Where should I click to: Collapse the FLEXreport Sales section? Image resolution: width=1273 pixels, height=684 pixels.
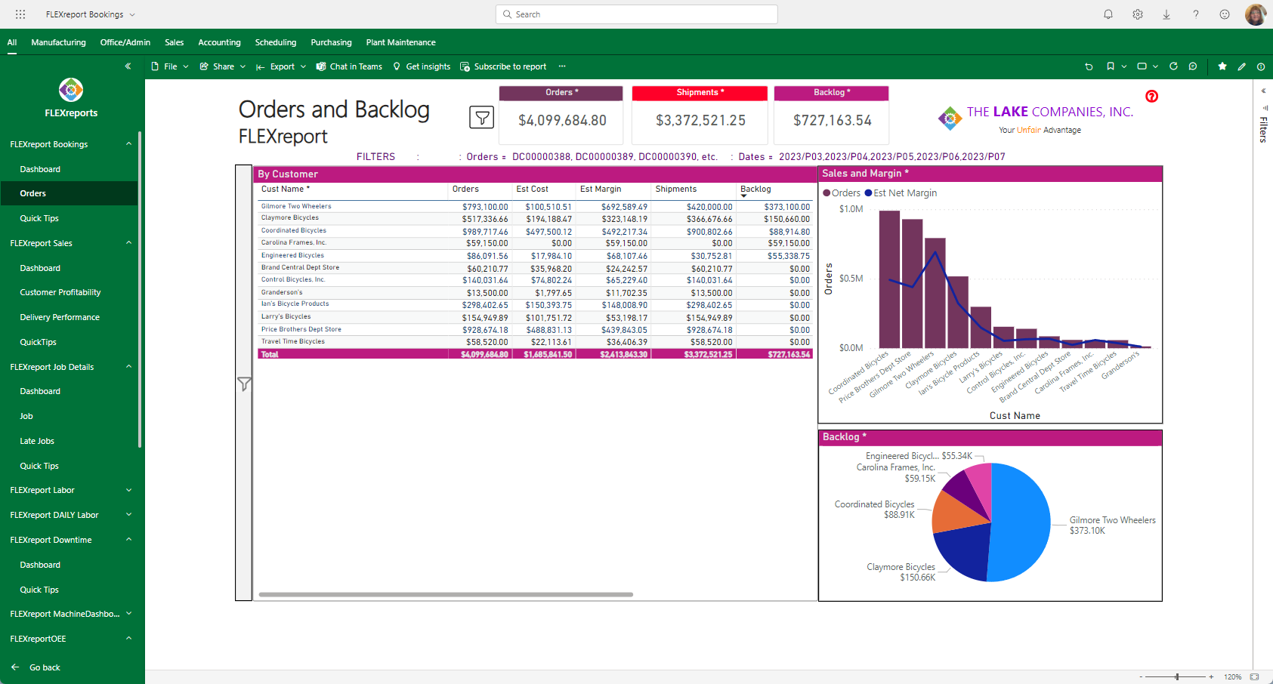[x=129, y=243]
